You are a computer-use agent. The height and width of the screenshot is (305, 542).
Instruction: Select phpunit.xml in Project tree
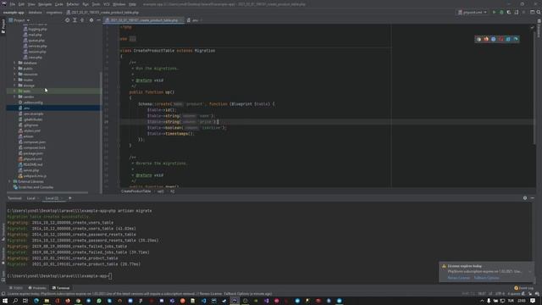click(x=32, y=159)
